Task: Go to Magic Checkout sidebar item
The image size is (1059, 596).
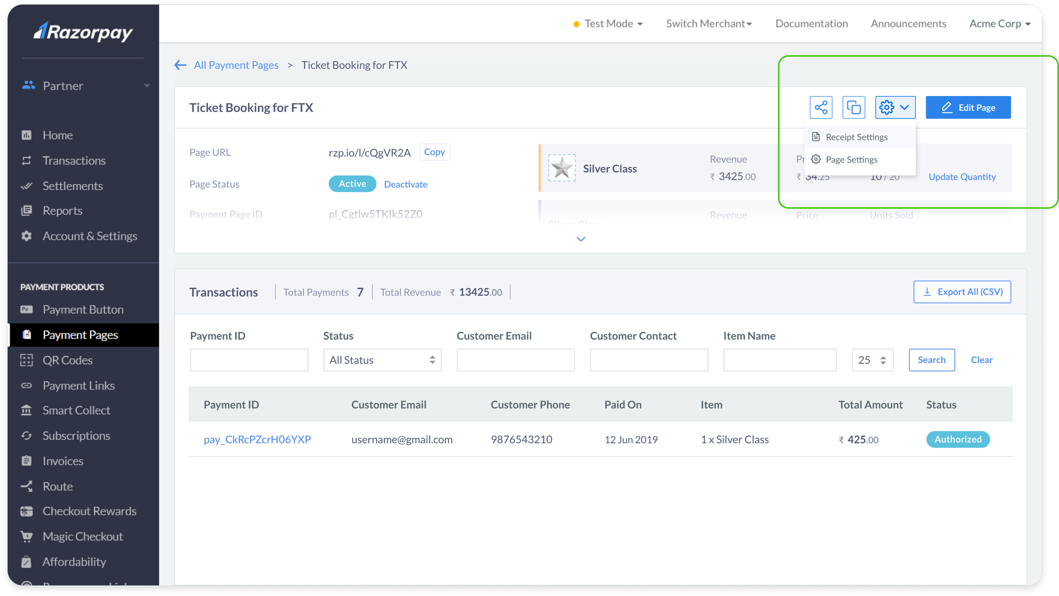Action: pyautogui.click(x=83, y=536)
